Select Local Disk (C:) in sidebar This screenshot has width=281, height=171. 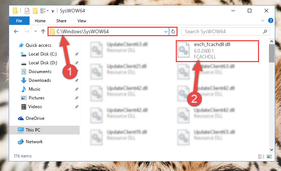(x=43, y=54)
